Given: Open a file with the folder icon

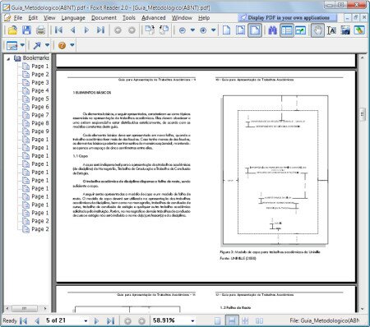Looking at the screenshot, I should click(x=12, y=30).
